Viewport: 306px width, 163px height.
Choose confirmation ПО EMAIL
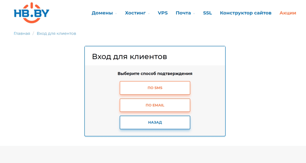pyautogui.click(x=155, y=105)
